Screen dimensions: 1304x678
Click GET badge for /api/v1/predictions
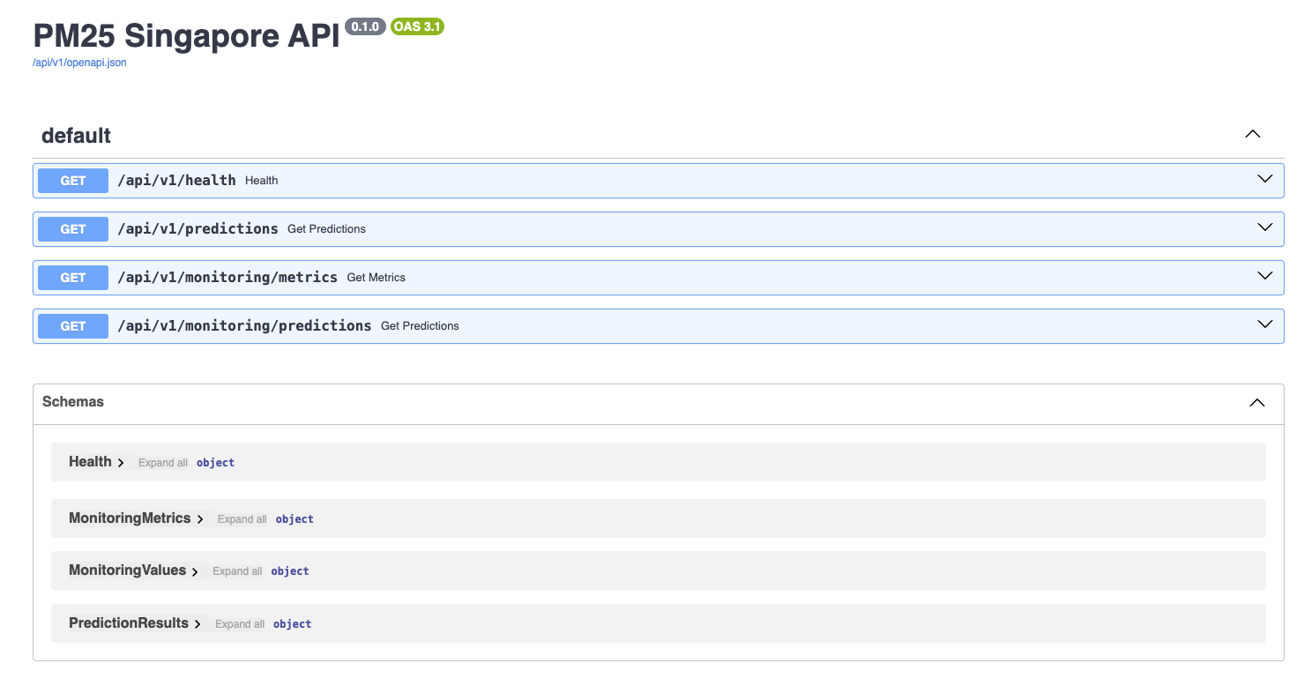(x=73, y=229)
